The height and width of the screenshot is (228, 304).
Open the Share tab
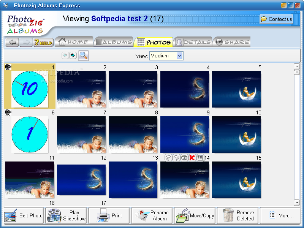[232, 42]
